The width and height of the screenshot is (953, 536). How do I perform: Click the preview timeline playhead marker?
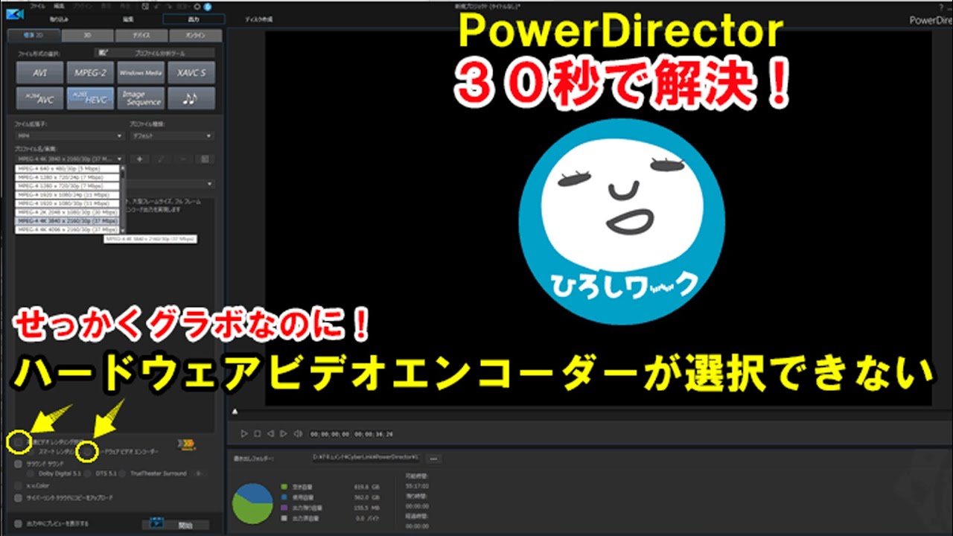click(235, 411)
